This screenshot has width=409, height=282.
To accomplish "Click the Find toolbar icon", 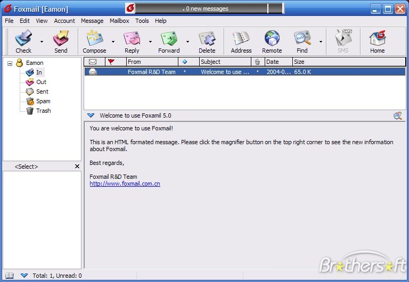I will click(x=302, y=38).
